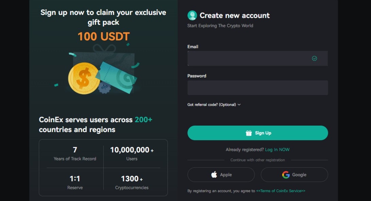Open the Log In NOW link
Screen dimensions: 371x201
277,150
